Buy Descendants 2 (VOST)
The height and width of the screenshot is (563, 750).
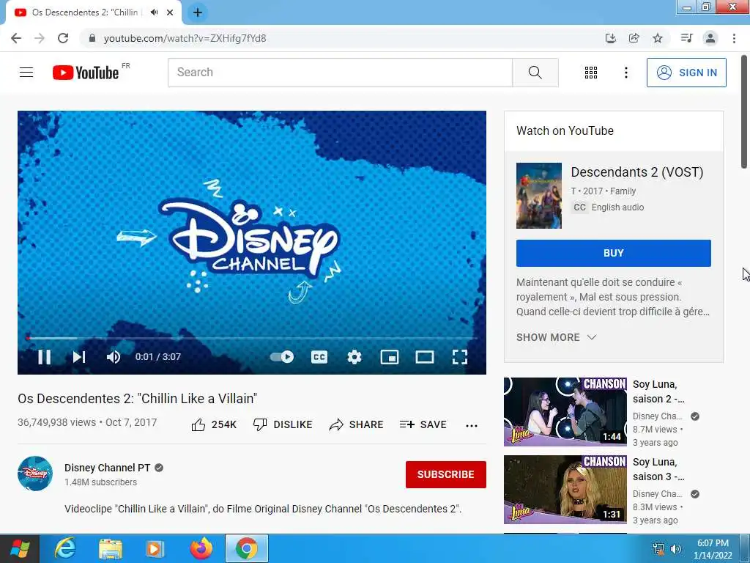pyautogui.click(x=613, y=253)
